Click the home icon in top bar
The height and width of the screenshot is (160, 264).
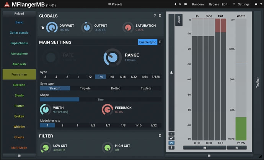pyautogui.click(x=256, y=4)
